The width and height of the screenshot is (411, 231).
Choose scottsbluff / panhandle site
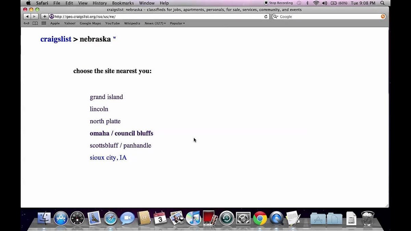click(x=120, y=145)
